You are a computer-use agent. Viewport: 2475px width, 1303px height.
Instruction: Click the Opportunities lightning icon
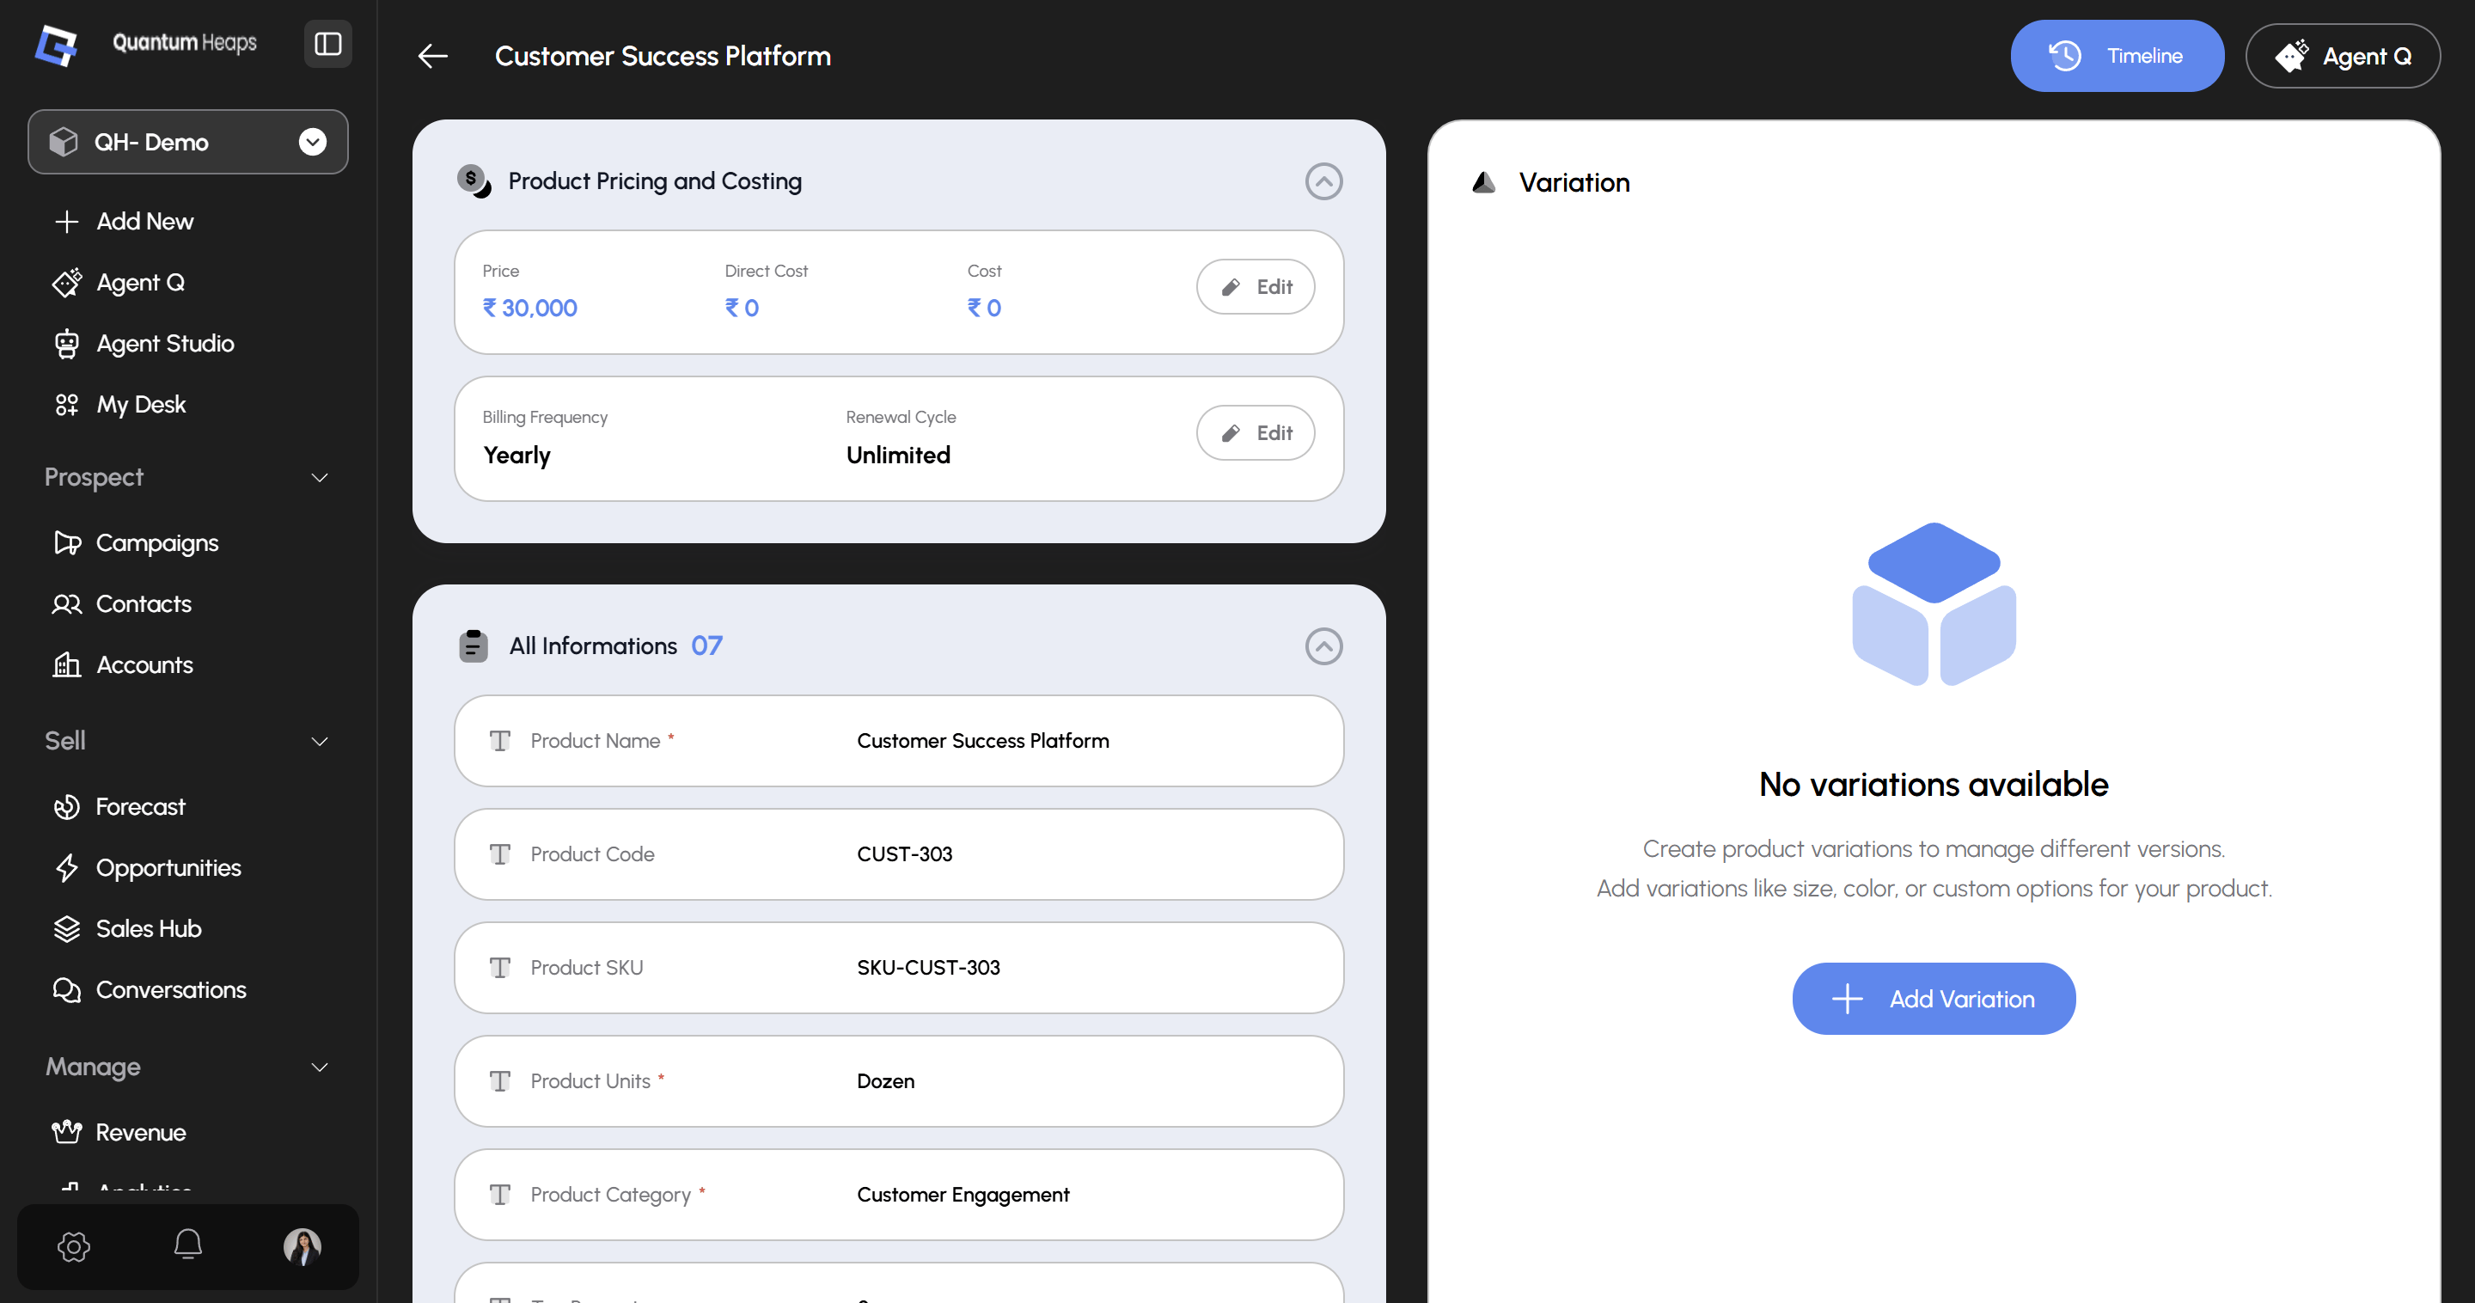click(66, 868)
